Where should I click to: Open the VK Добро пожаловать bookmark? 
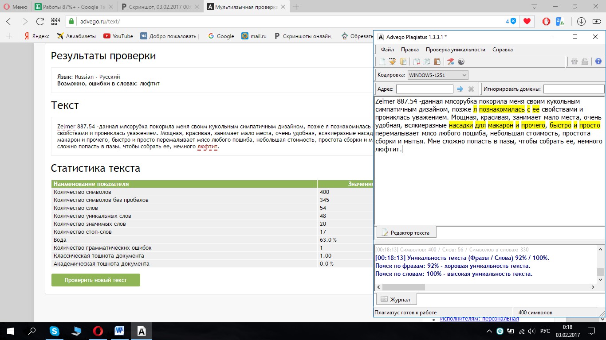click(x=169, y=36)
